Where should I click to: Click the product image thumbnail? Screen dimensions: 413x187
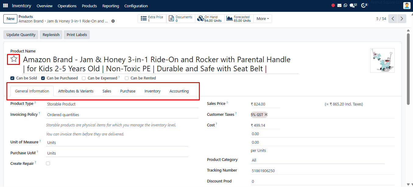click(382, 60)
